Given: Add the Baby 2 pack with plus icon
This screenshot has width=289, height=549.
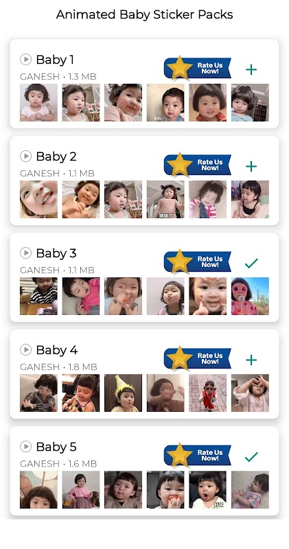Looking at the screenshot, I should [x=251, y=166].
